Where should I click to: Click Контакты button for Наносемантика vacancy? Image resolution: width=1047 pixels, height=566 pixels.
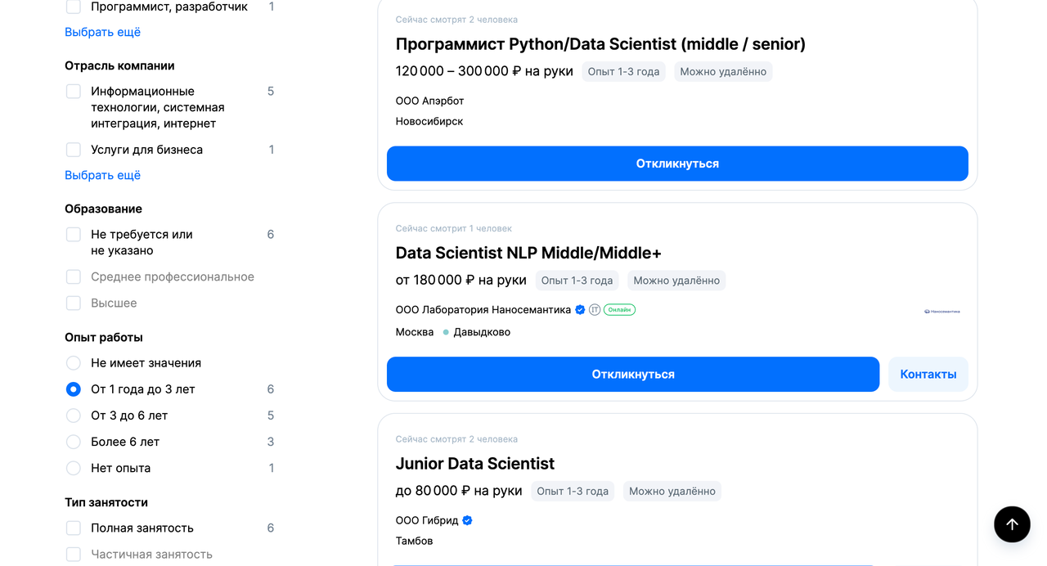(x=928, y=375)
